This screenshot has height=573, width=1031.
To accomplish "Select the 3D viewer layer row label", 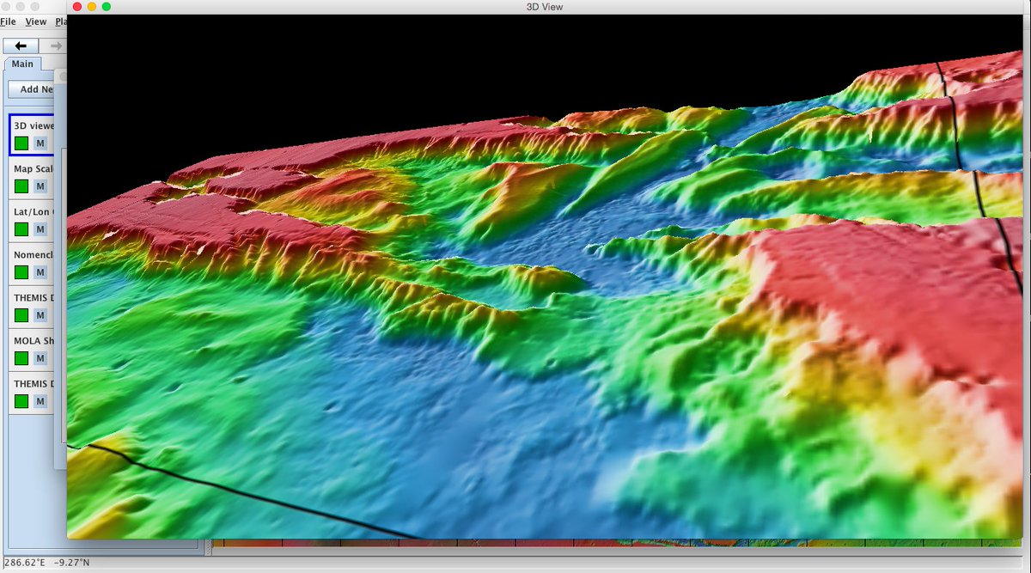I will click(34, 125).
